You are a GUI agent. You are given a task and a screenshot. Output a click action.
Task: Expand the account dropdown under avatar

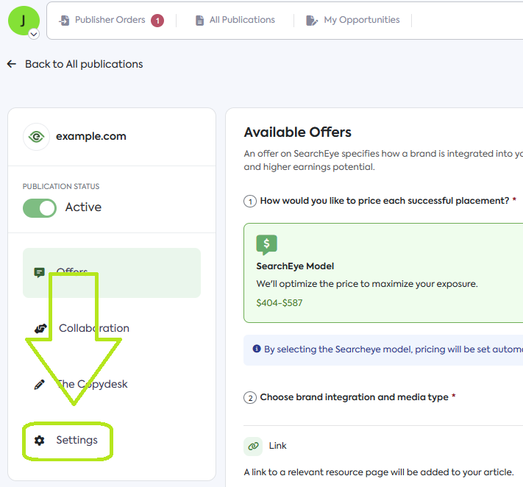[x=34, y=34]
